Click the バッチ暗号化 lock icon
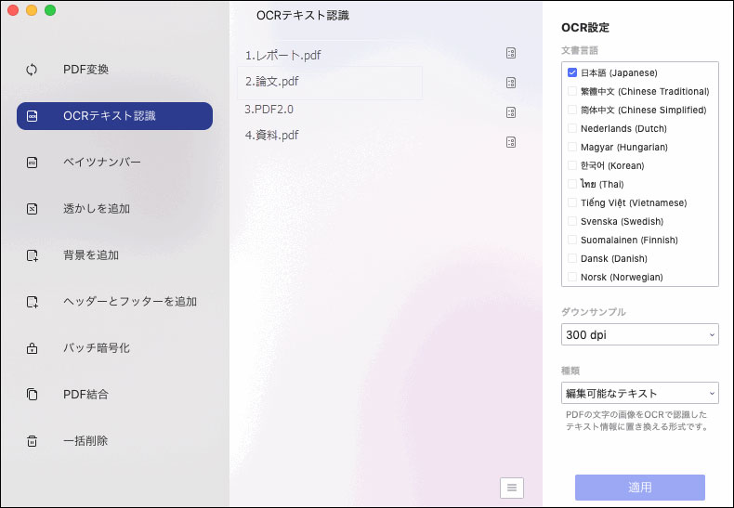734x508 pixels. [x=32, y=348]
